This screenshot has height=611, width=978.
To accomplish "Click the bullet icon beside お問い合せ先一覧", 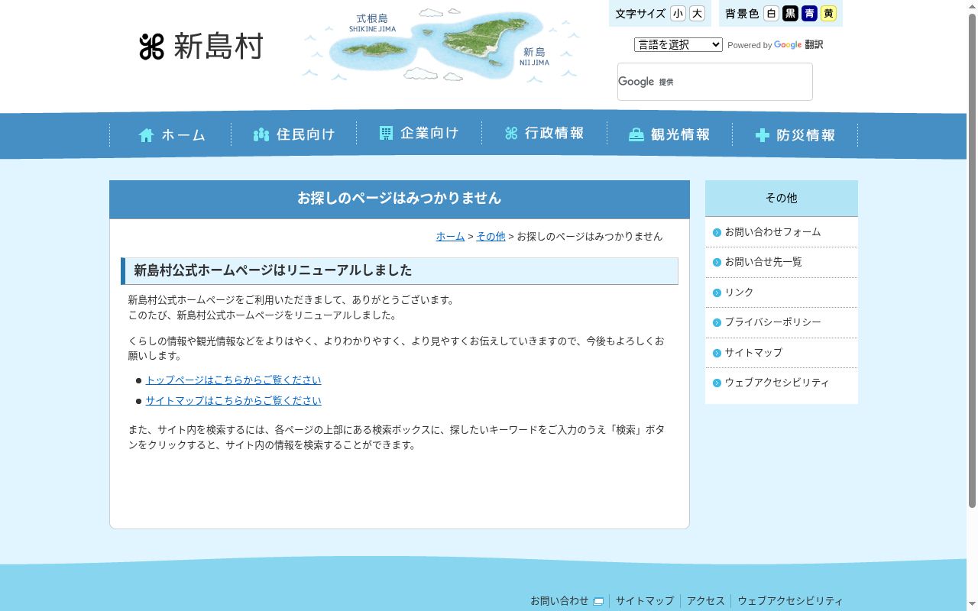I will [717, 262].
